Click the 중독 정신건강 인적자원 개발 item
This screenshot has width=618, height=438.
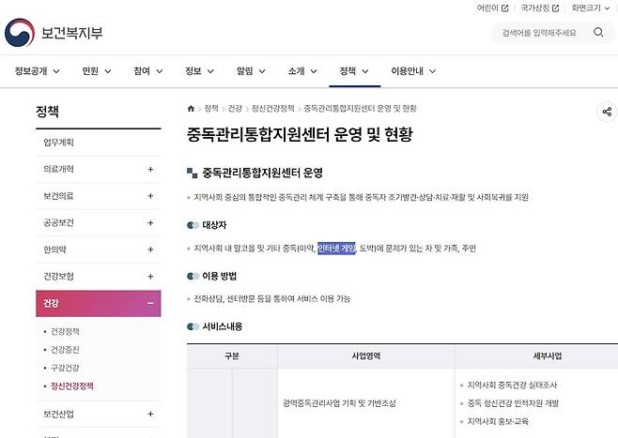pyautogui.click(x=513, y=403)
